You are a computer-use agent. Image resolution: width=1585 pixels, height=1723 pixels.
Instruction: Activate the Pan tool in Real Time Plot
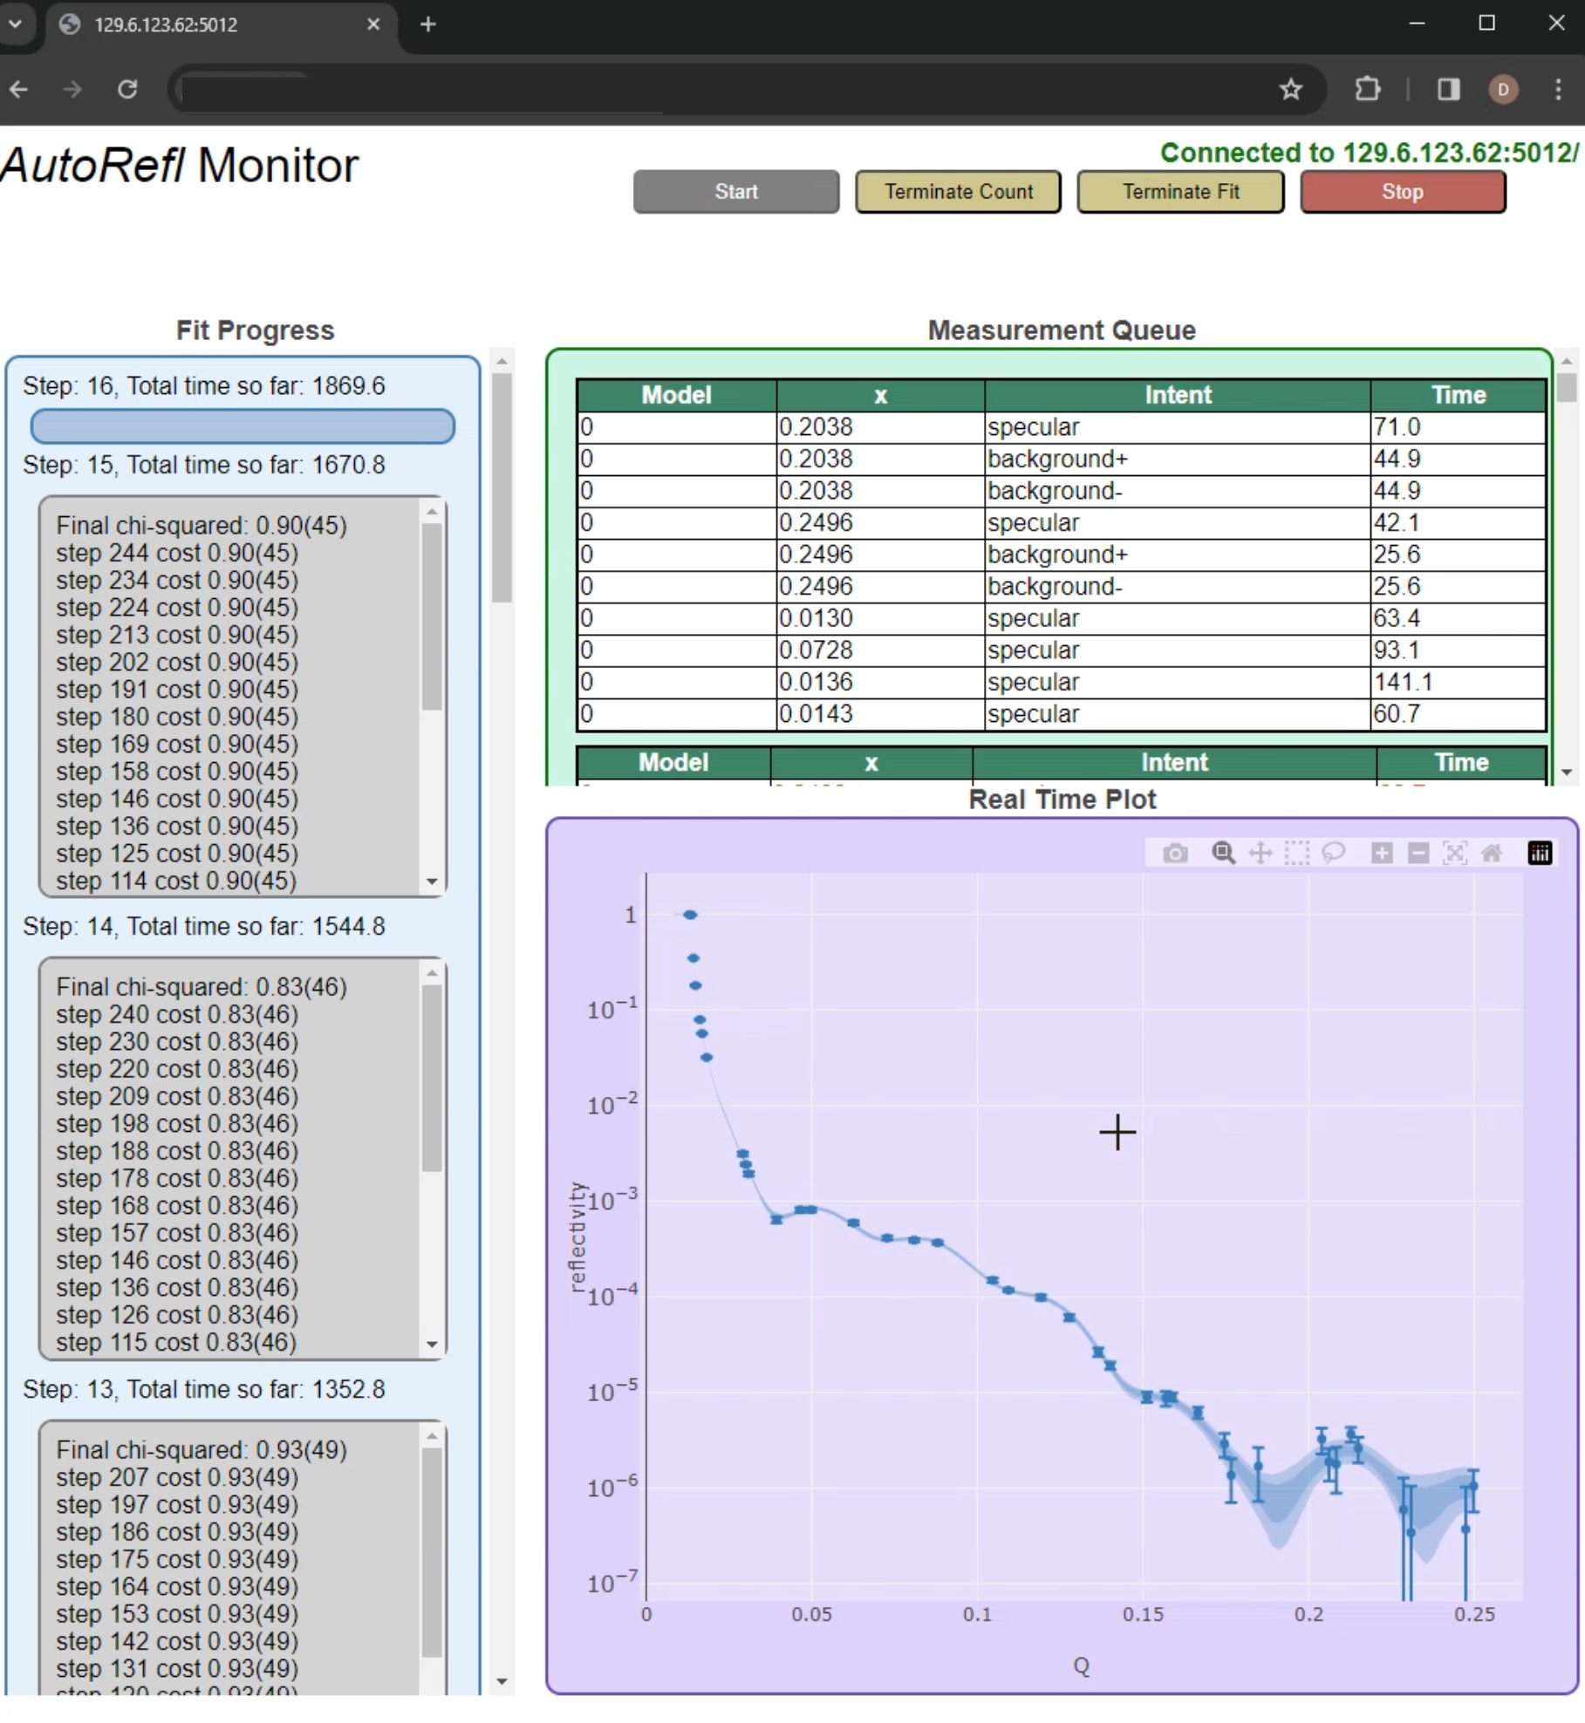pos(1260,854)
